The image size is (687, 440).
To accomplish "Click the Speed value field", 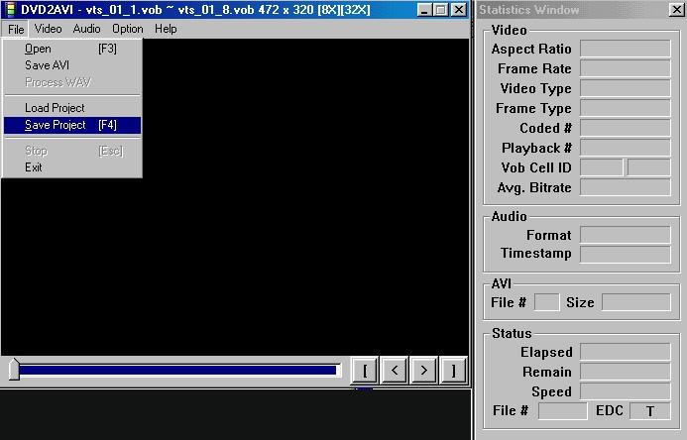I will [x=626, y=391].
